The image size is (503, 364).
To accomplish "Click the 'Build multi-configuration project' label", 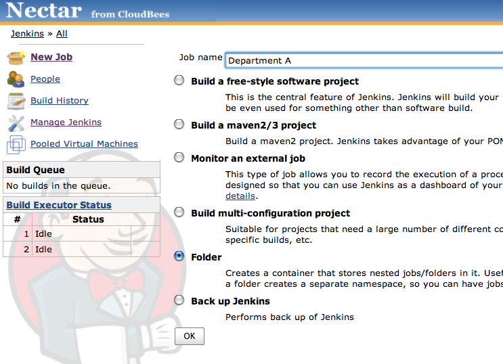I will point(270,213).
